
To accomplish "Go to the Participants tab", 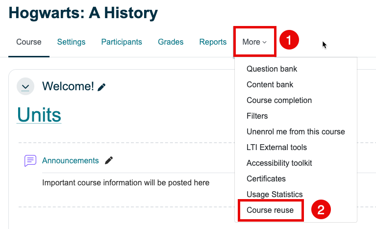I will coord(122,42).
